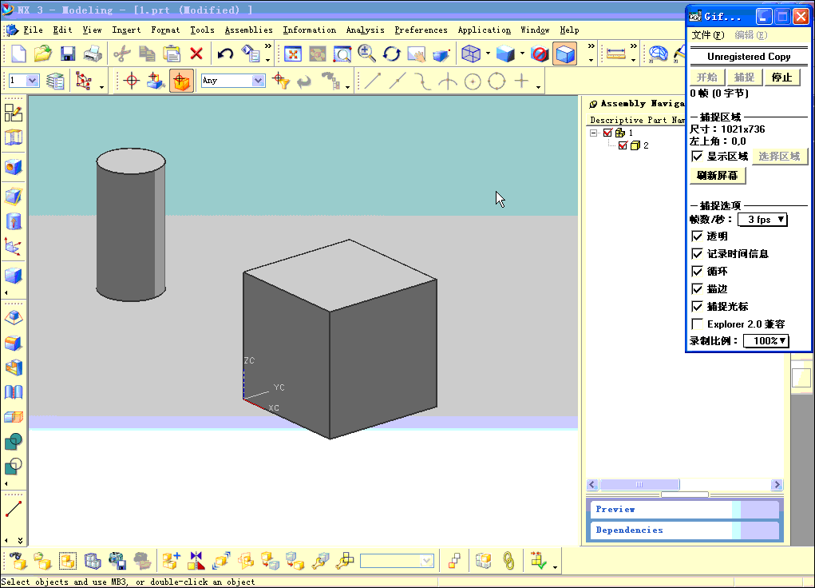This screenshot has height=588, width=815.
Task: Click the navigator scroll right arrow
Action: click(x=777, y=484)
